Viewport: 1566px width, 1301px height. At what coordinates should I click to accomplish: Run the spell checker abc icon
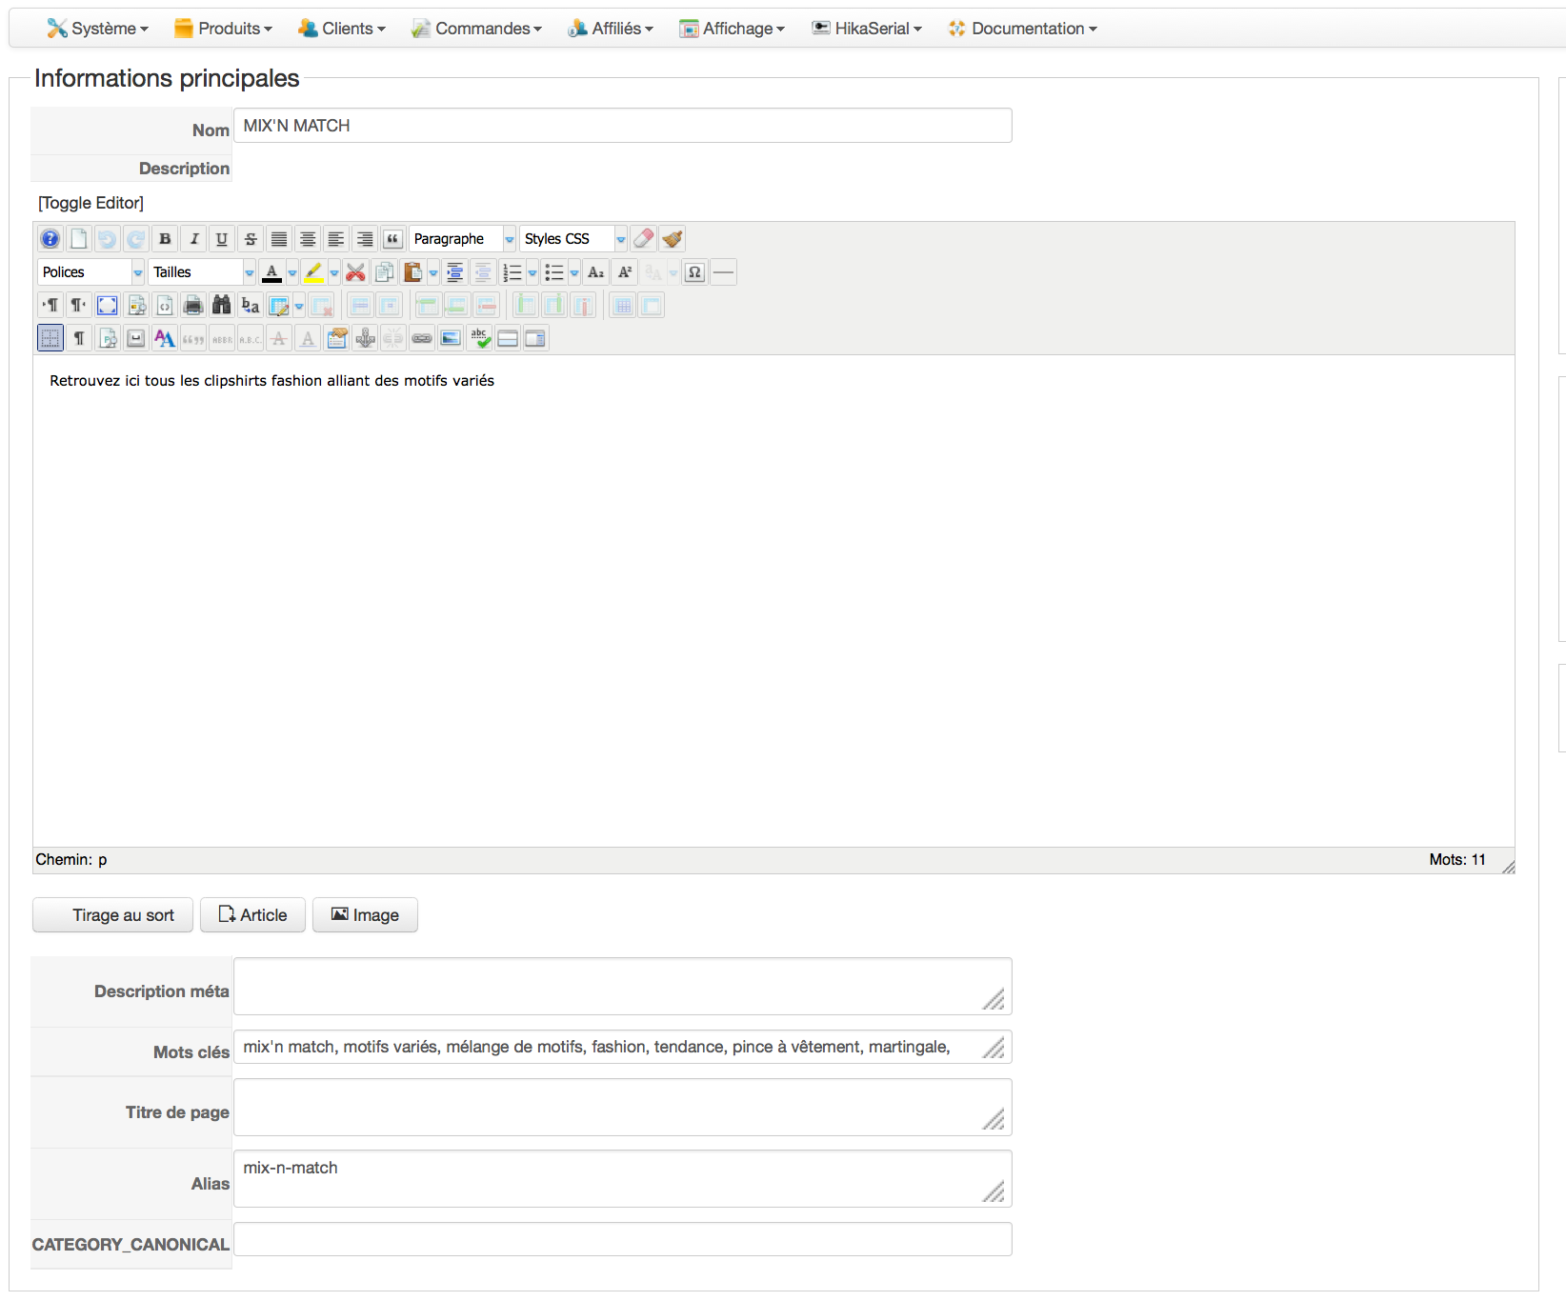(x=479, y=338)
